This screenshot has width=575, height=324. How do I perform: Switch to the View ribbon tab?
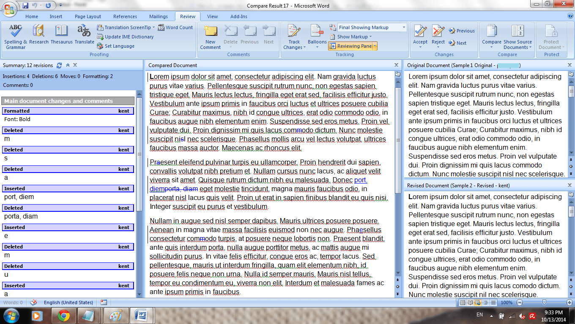212,16
